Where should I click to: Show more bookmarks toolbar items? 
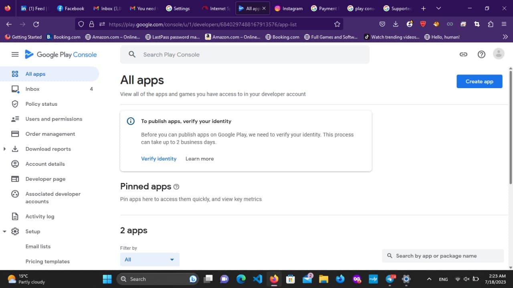click(505, 37)
